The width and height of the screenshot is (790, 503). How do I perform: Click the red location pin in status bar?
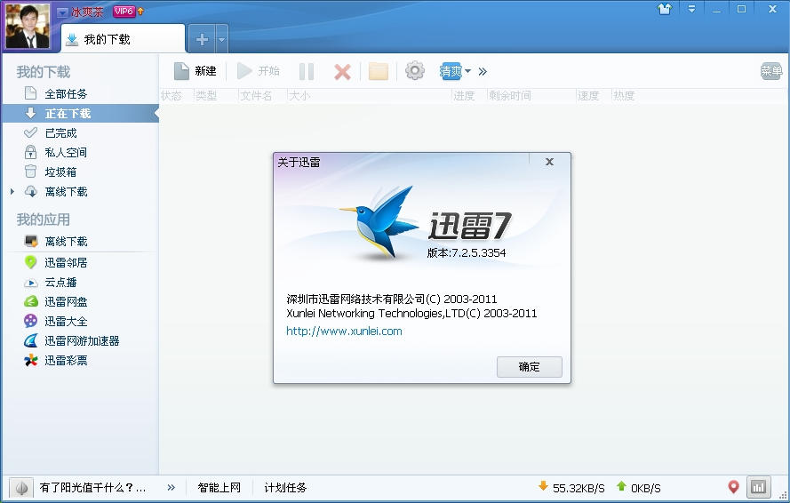[x=733, y=487]
